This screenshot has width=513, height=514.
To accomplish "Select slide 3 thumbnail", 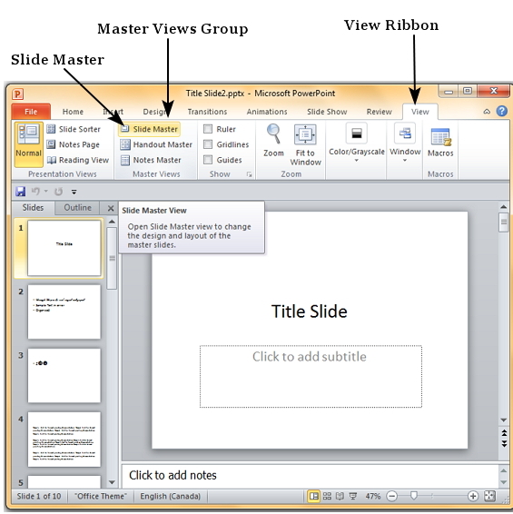I will click(x=64, y=376).
